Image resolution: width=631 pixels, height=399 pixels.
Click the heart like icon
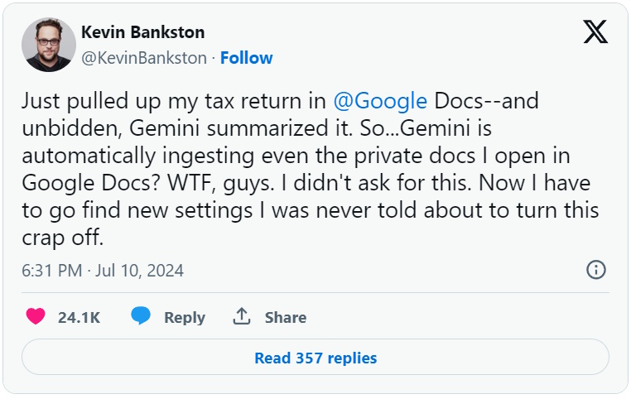click(x=36, y=317)
